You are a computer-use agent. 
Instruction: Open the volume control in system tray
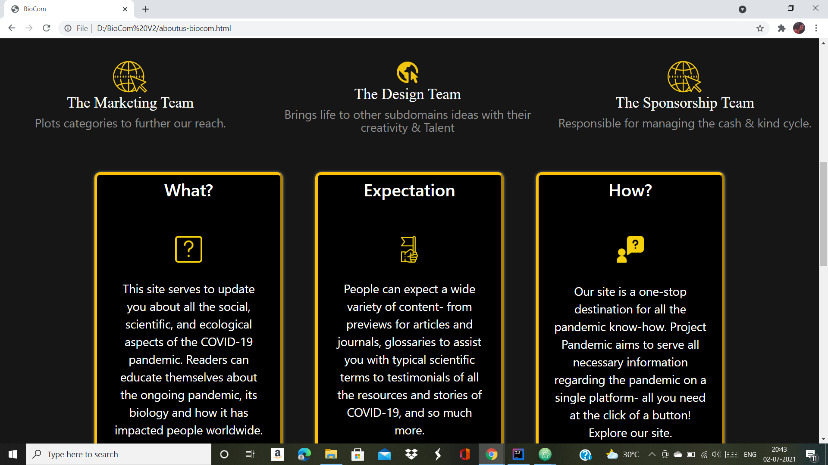[716, 454]
